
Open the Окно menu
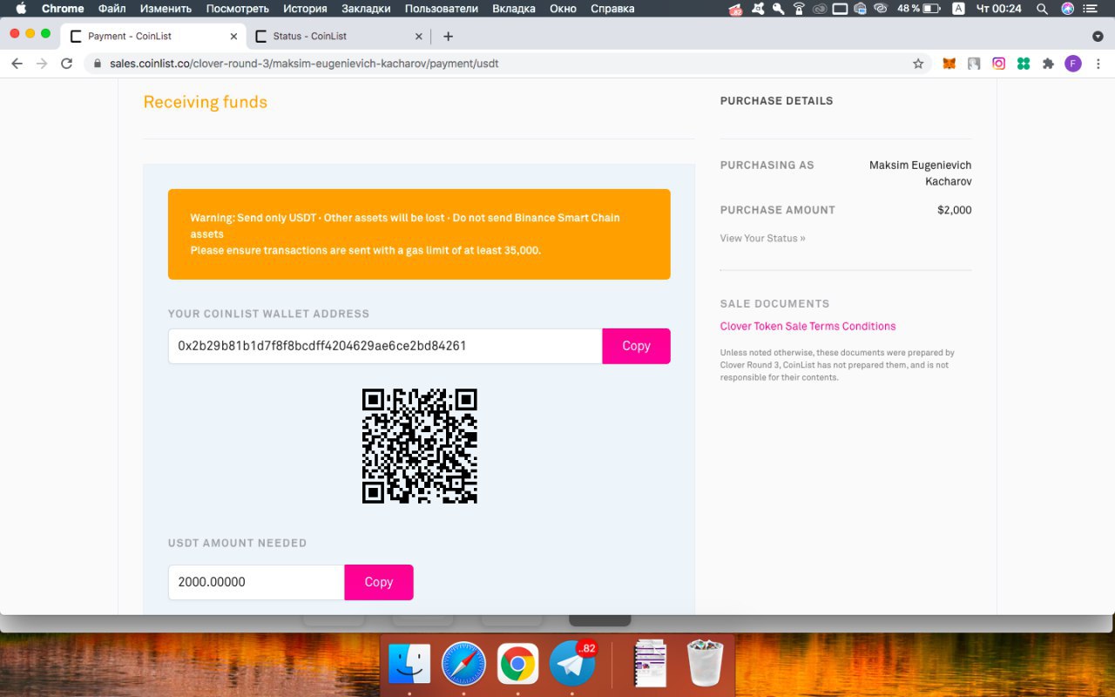pyautogui.click(x=563, y=9)
